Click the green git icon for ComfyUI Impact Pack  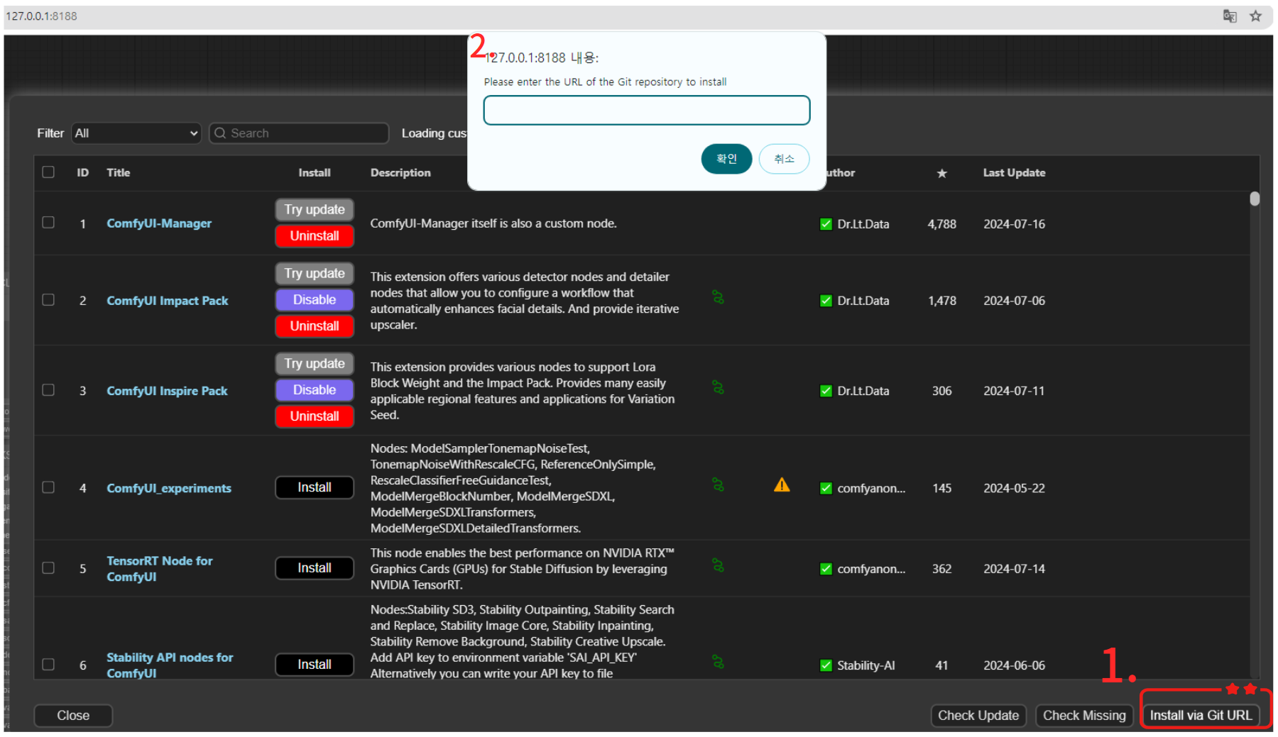(x=719, y=297)
